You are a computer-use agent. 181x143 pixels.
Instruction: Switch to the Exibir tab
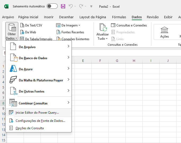(168, 17)
